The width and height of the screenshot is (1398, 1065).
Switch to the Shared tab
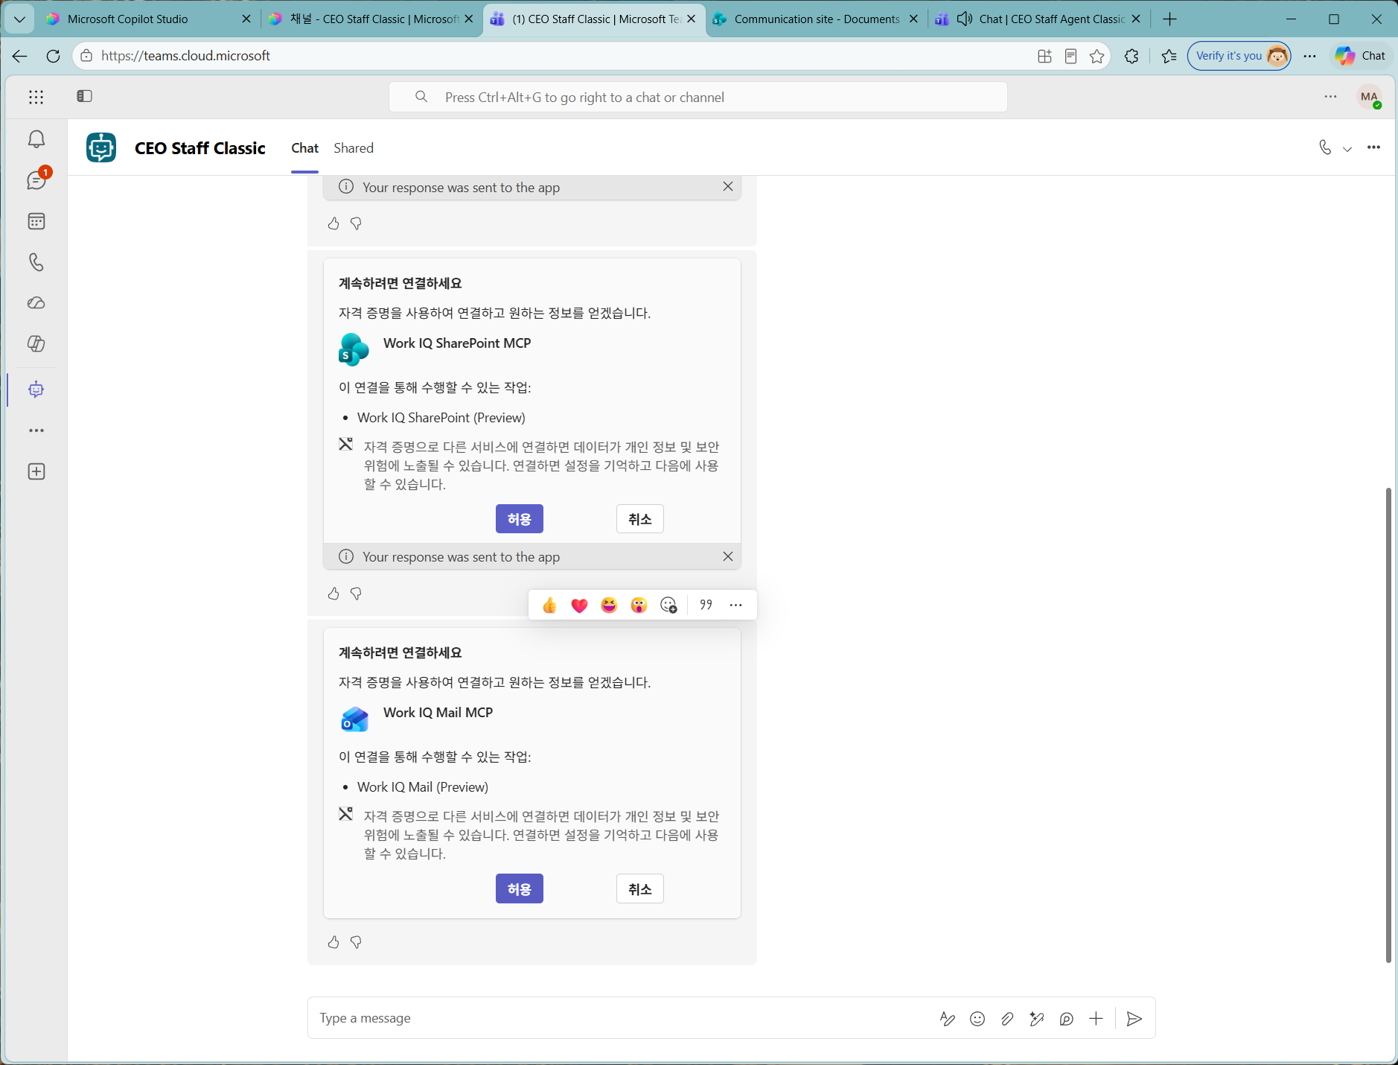354,148
